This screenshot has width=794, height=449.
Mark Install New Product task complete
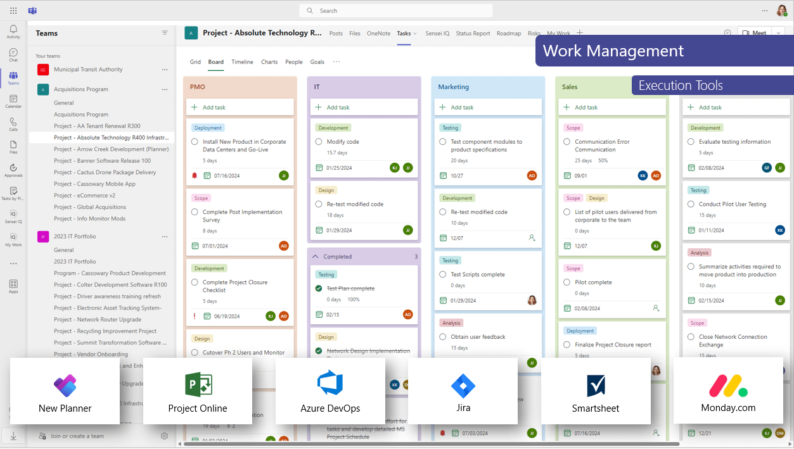195,142
